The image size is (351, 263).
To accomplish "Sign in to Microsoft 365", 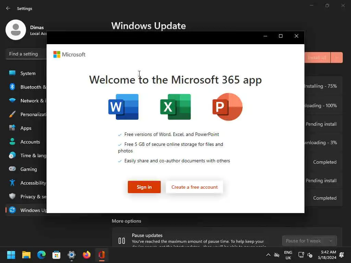I will point(144,187).
